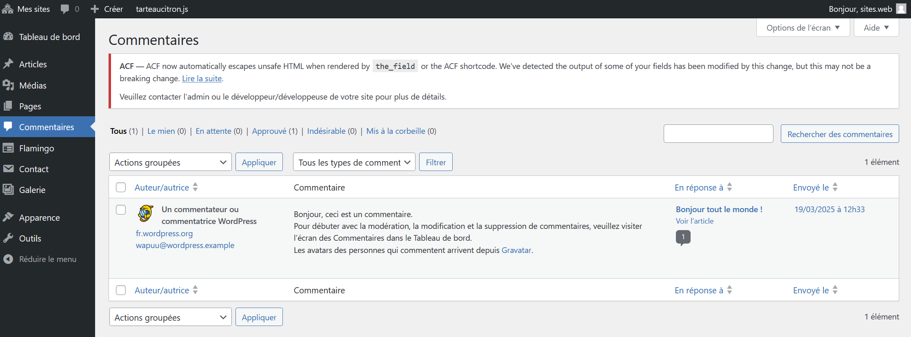Viewport: 911px width, 337px height.
Task: Click the Créer plus icon
Action: (x=95, y=9)
